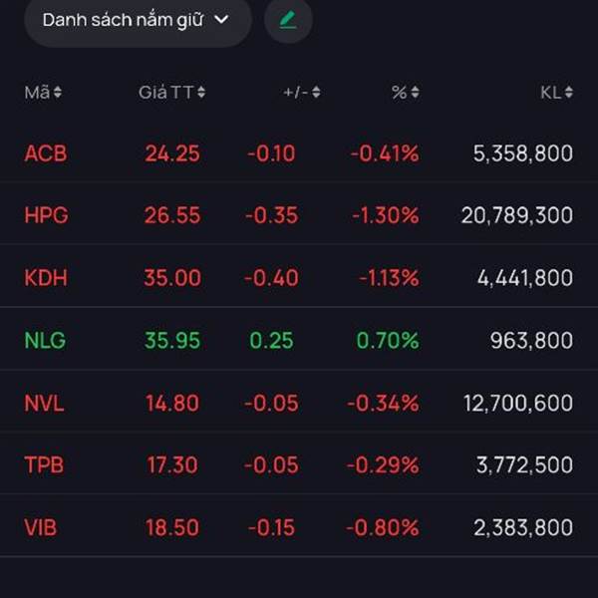Click HPG volume 20,789,300

point(516,215)
